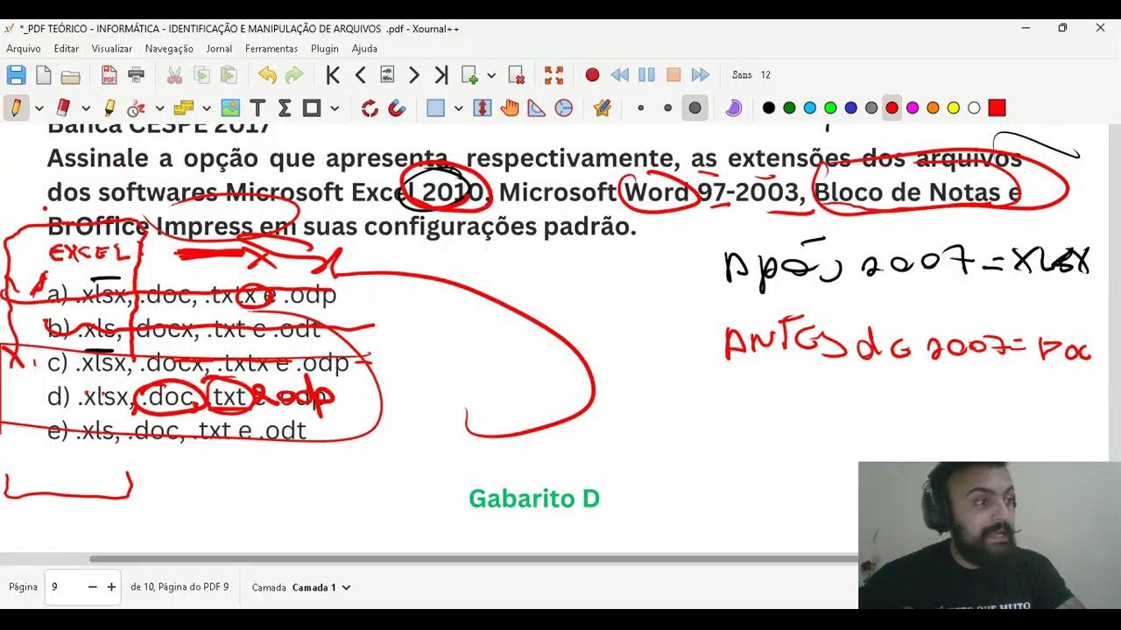Go to the previous page

point(360,75)
